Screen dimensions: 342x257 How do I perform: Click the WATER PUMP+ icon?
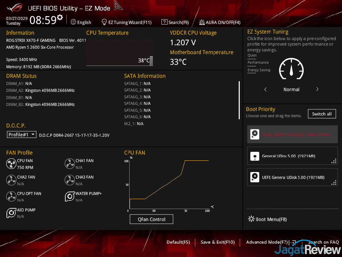pyautogui.click(x=70, y=197)
